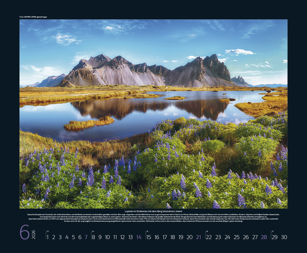307x253 pixels.
Task: Select date 8 in the calendar strip
Action: pyautogui.click(x=93, y=237)
